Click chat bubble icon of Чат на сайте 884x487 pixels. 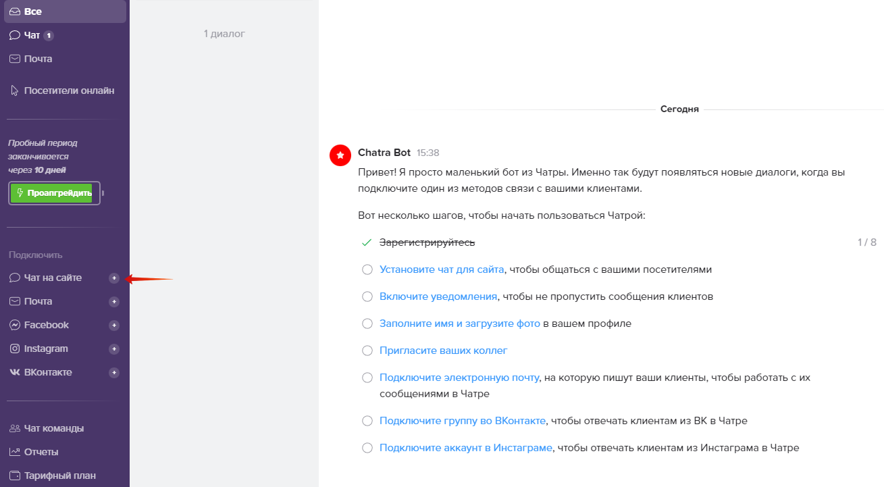[x=15, y=278]
